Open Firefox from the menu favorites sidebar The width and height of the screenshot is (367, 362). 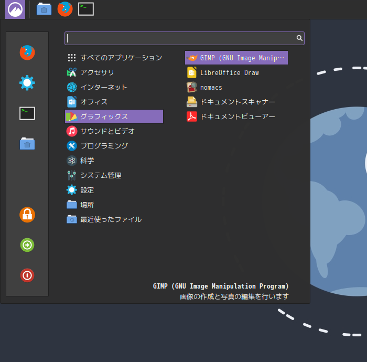click(x=27, y=52)
